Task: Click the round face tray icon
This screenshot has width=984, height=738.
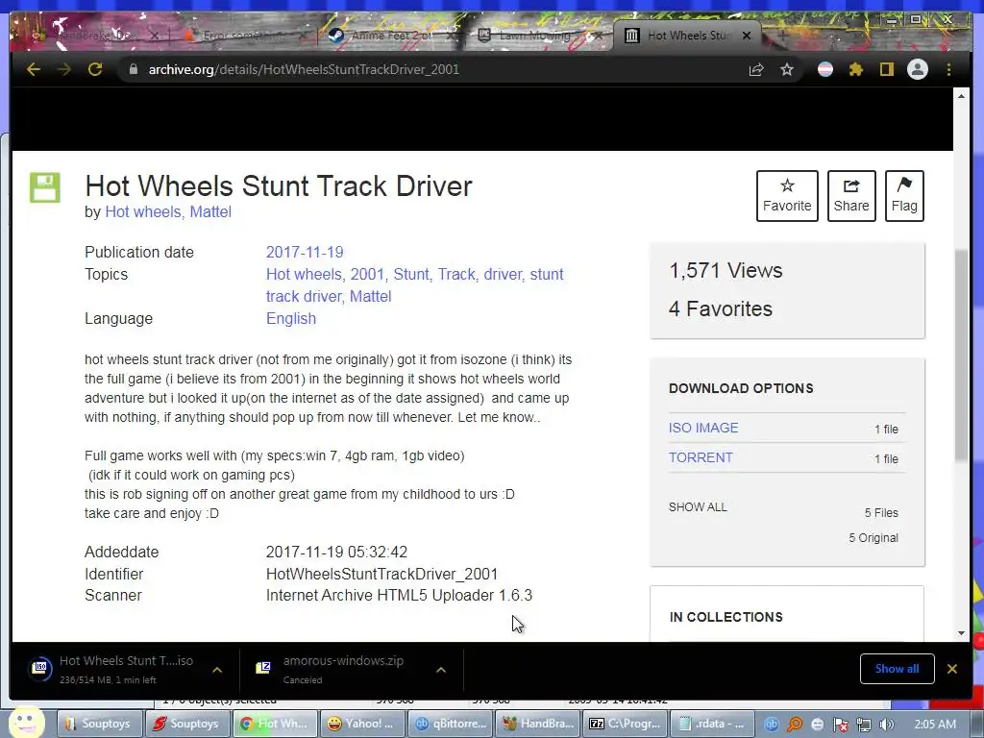Action: pyautogui.click(x=818, y=725)
